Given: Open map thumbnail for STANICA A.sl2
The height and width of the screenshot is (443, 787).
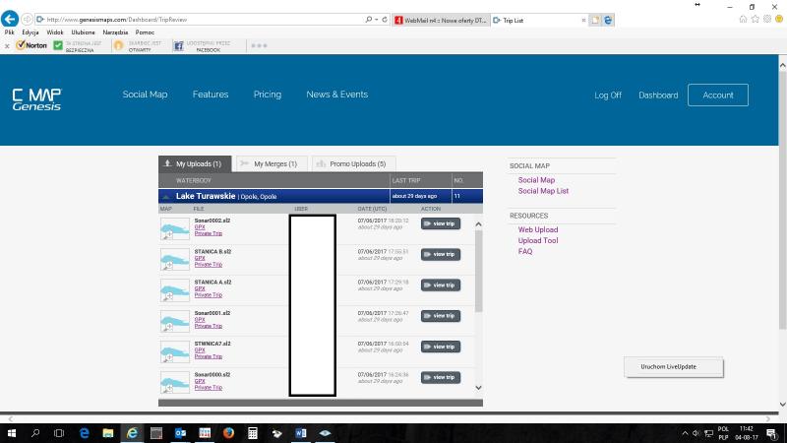Looking at the screenshot, I should point(174,289).
